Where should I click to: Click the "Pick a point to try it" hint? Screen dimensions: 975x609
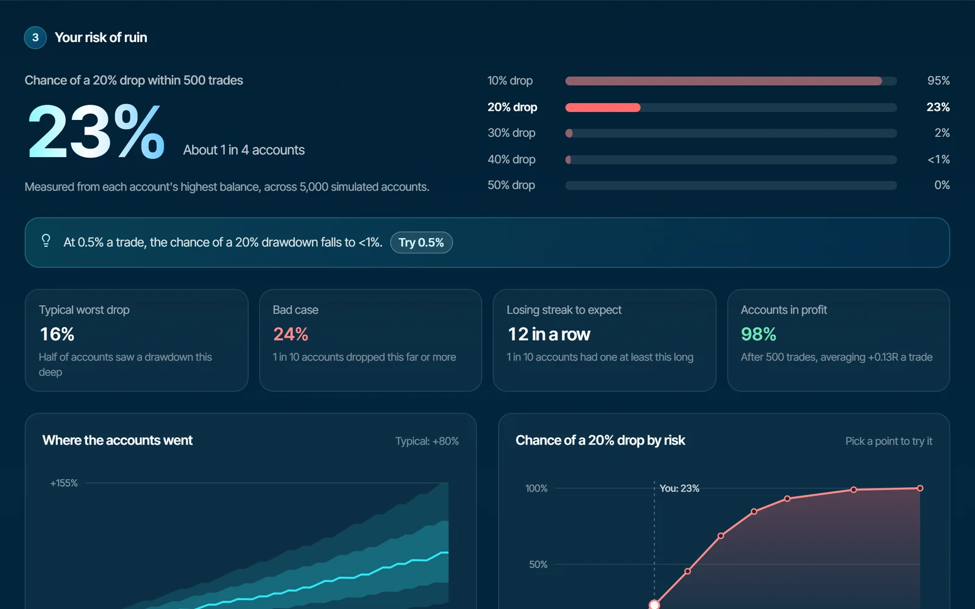coord(888,441)
